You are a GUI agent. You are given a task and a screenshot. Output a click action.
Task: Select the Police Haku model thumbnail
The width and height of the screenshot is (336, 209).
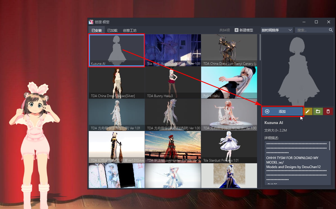pos(229,81)
